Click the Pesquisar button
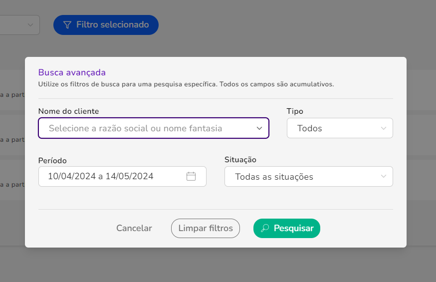 tap(287, 228)
